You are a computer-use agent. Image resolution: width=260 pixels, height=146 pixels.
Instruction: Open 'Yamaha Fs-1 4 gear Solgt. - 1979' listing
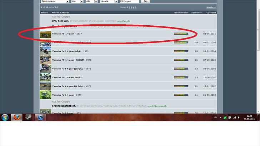coord(70,51)
